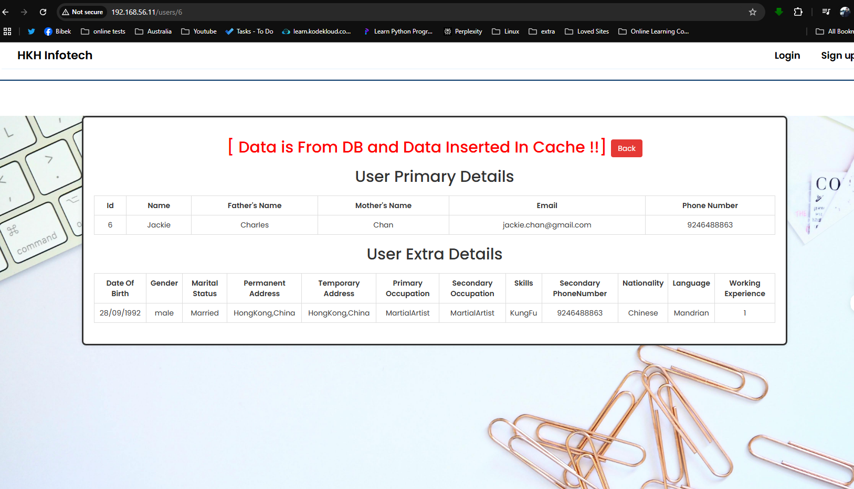This screenshot has width=854, height=489.
Task: Open the apps grid in bookmarks bar
Action: point(7,31)
